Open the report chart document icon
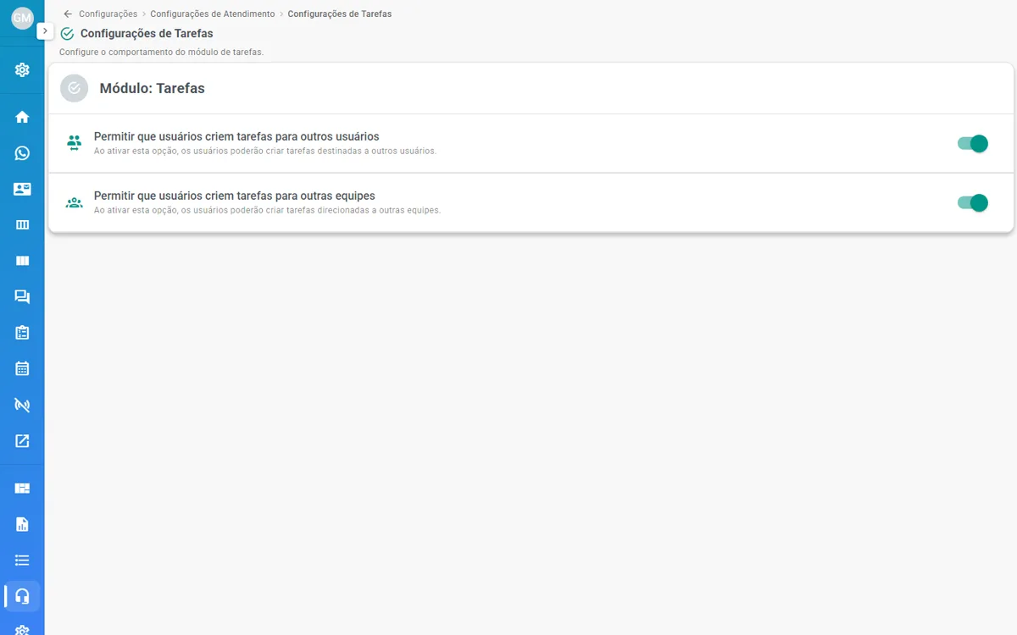The width and height of the screenshot is (1017, 635). pos(22,524)
